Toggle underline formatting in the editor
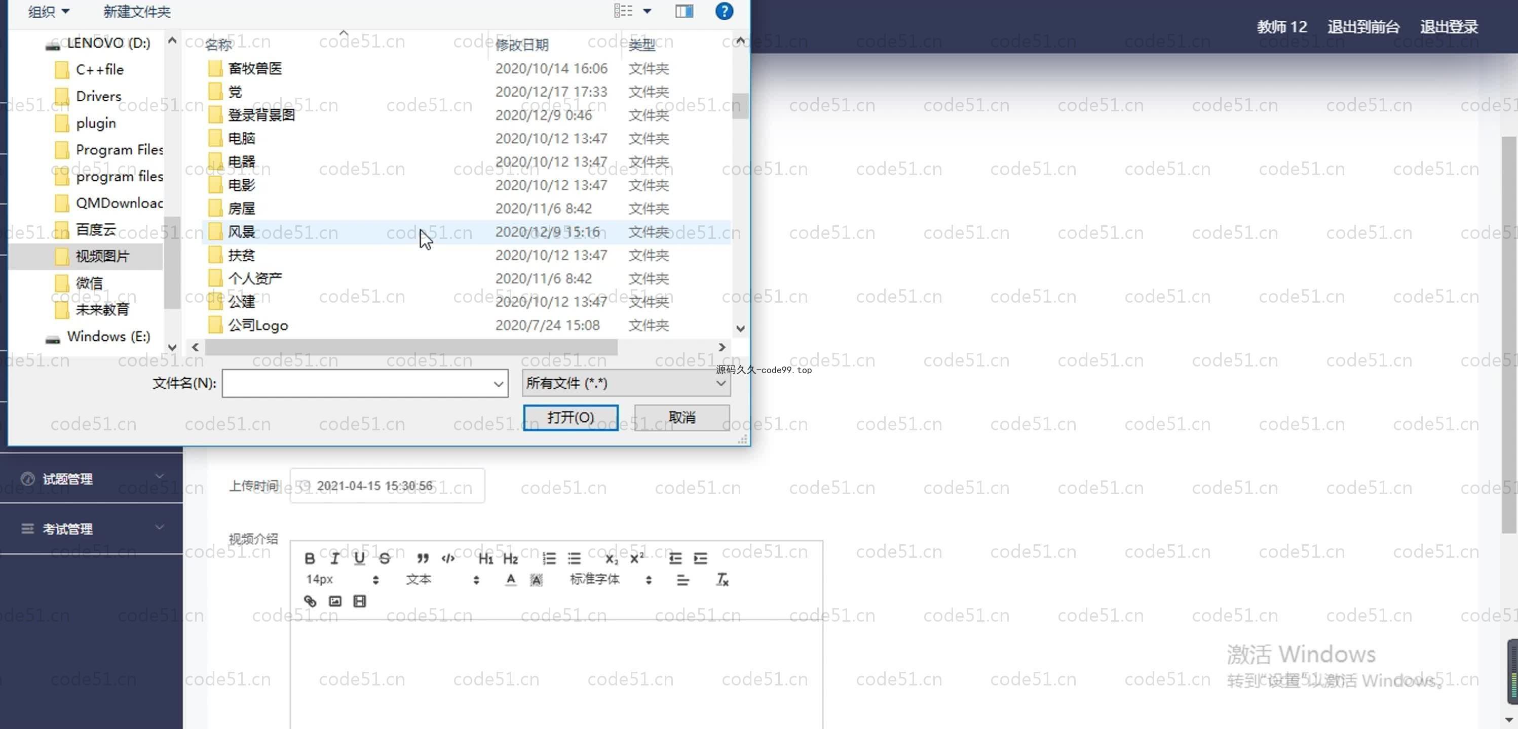Viewport: 1518px width, 729px height. click(359, 558)
